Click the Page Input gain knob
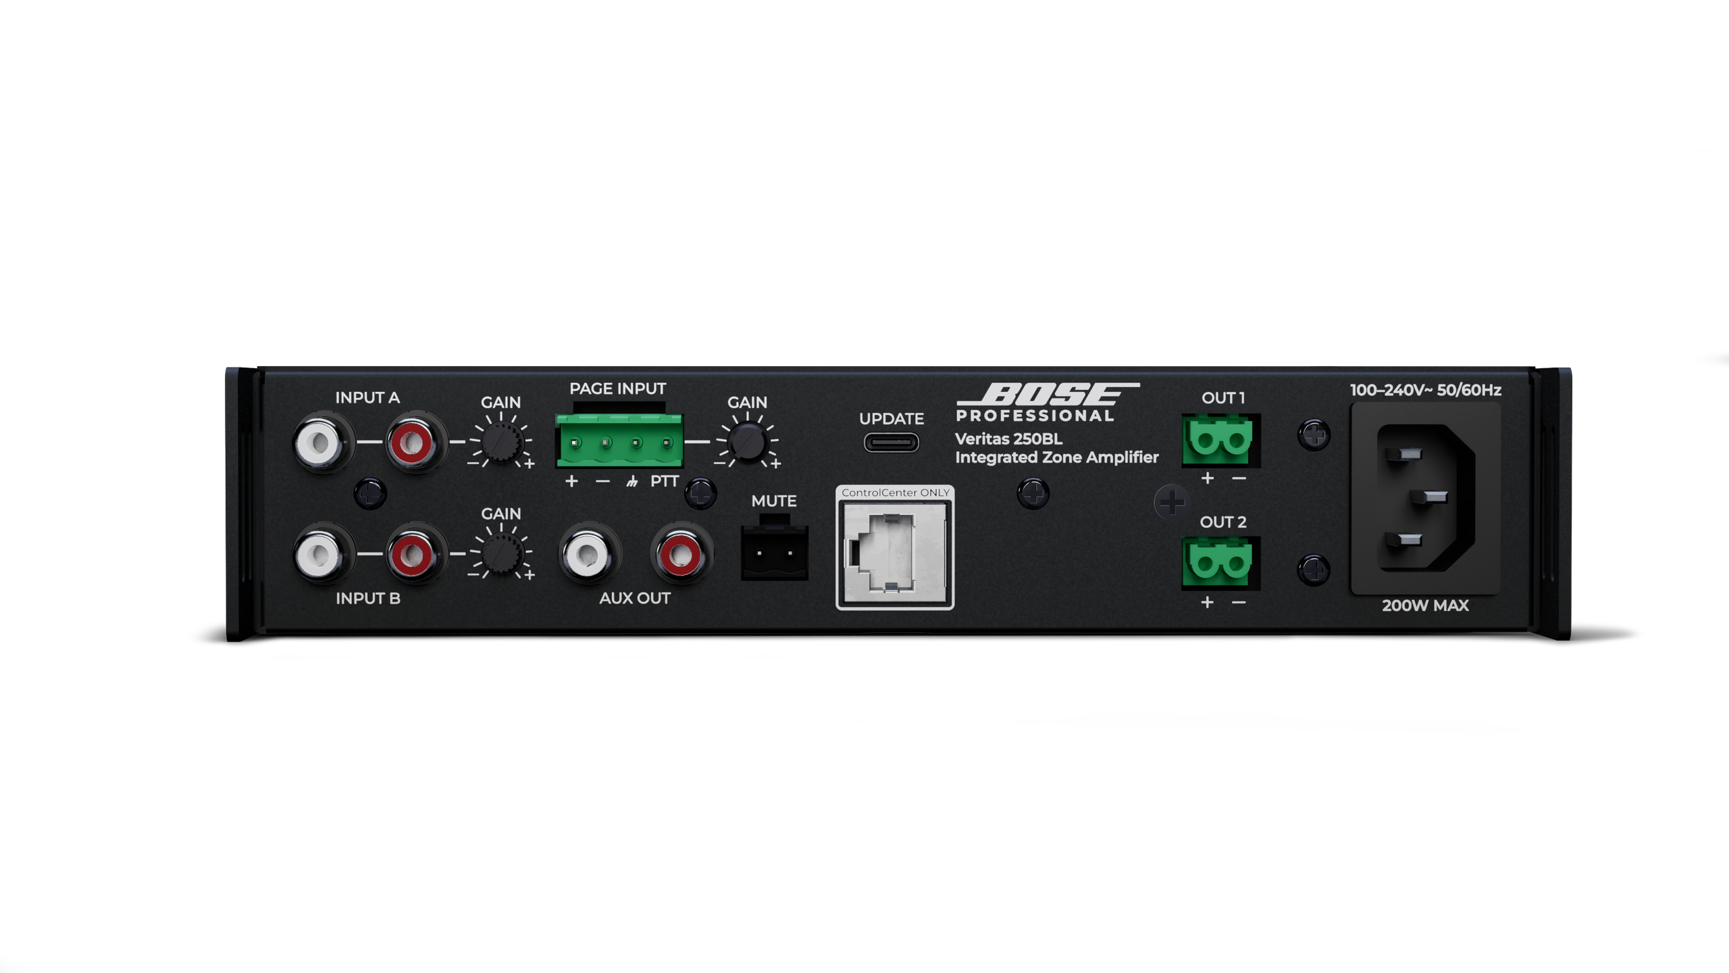The width and height of the screenshot is (1729, 973). tap(748, 442)
